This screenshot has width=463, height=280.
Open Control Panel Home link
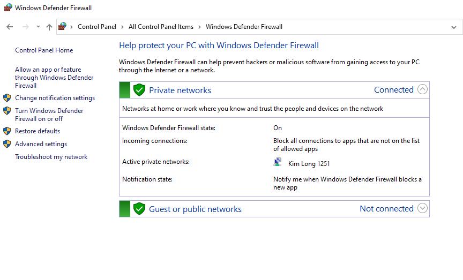click(44, 50)
